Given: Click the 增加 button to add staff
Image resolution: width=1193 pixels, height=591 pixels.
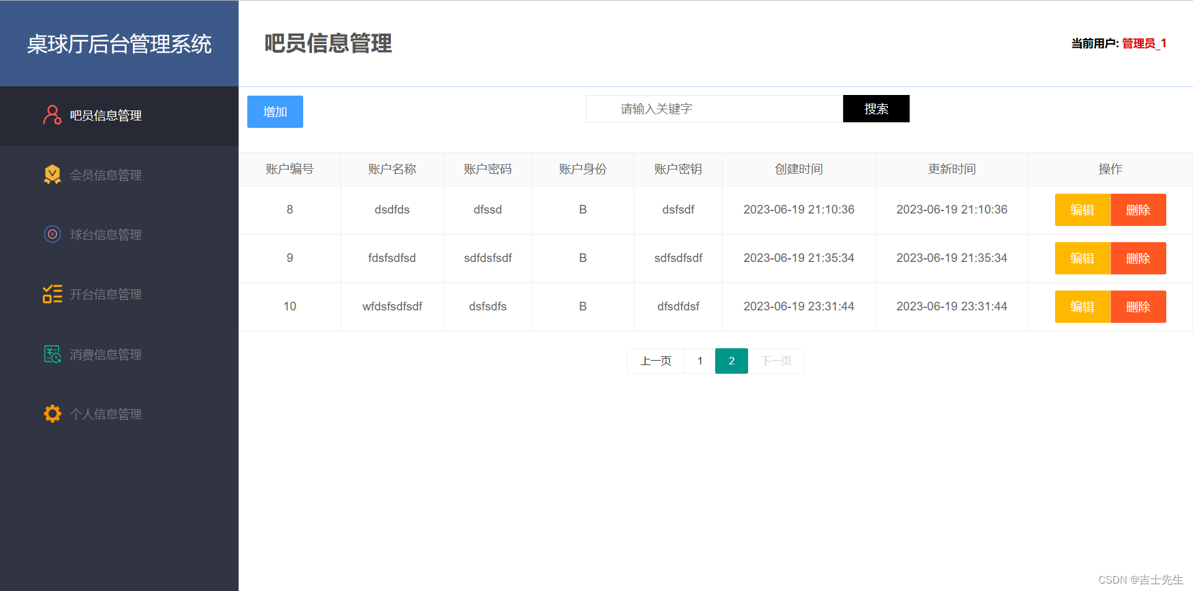Looking at the screenshot, I should tap(275, 112).
